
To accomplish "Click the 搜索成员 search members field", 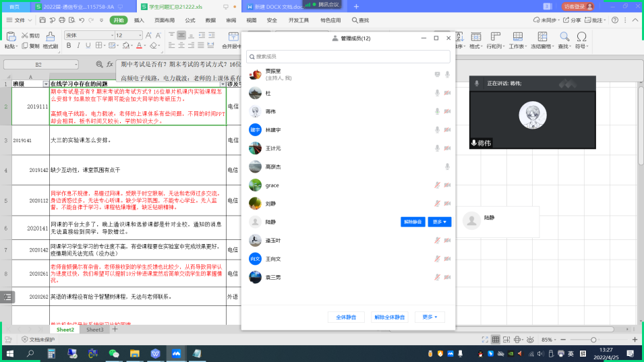I will point(348,57).
